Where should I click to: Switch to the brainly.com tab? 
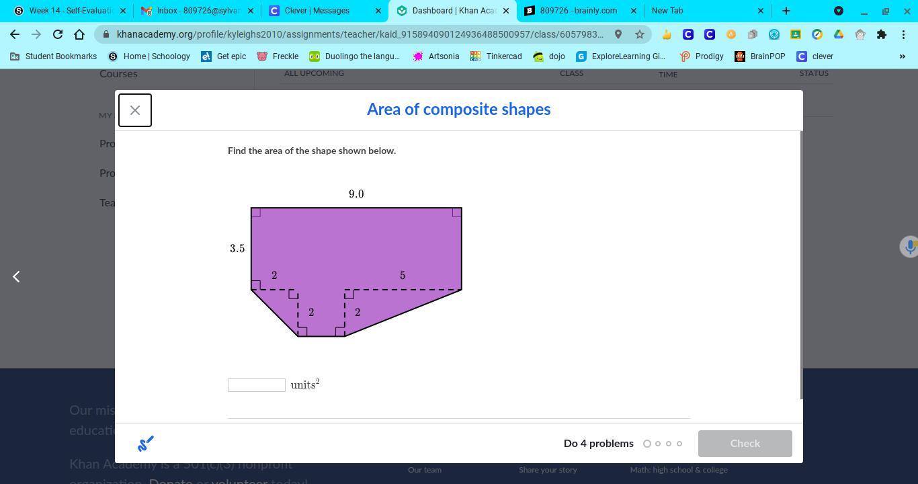click(x=578, y=11)
